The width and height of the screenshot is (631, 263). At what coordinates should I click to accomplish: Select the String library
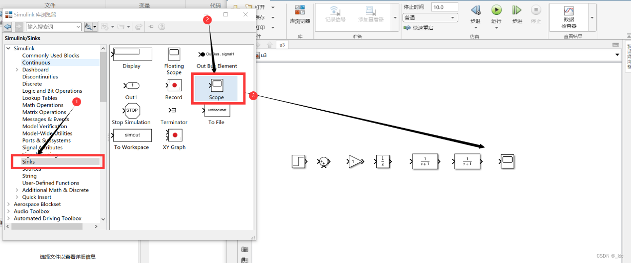coord(29,176)
